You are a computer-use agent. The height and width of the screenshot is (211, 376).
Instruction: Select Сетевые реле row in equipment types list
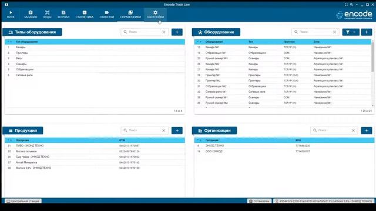[95, 75]
